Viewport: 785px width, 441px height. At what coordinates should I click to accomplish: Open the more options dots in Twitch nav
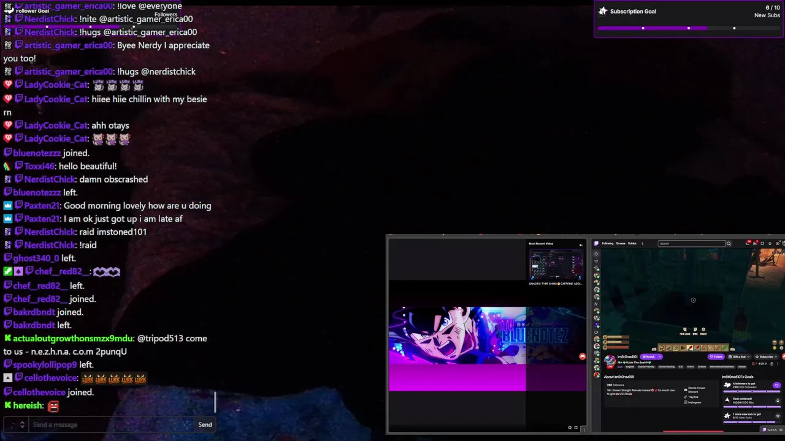tap(642, 243)
